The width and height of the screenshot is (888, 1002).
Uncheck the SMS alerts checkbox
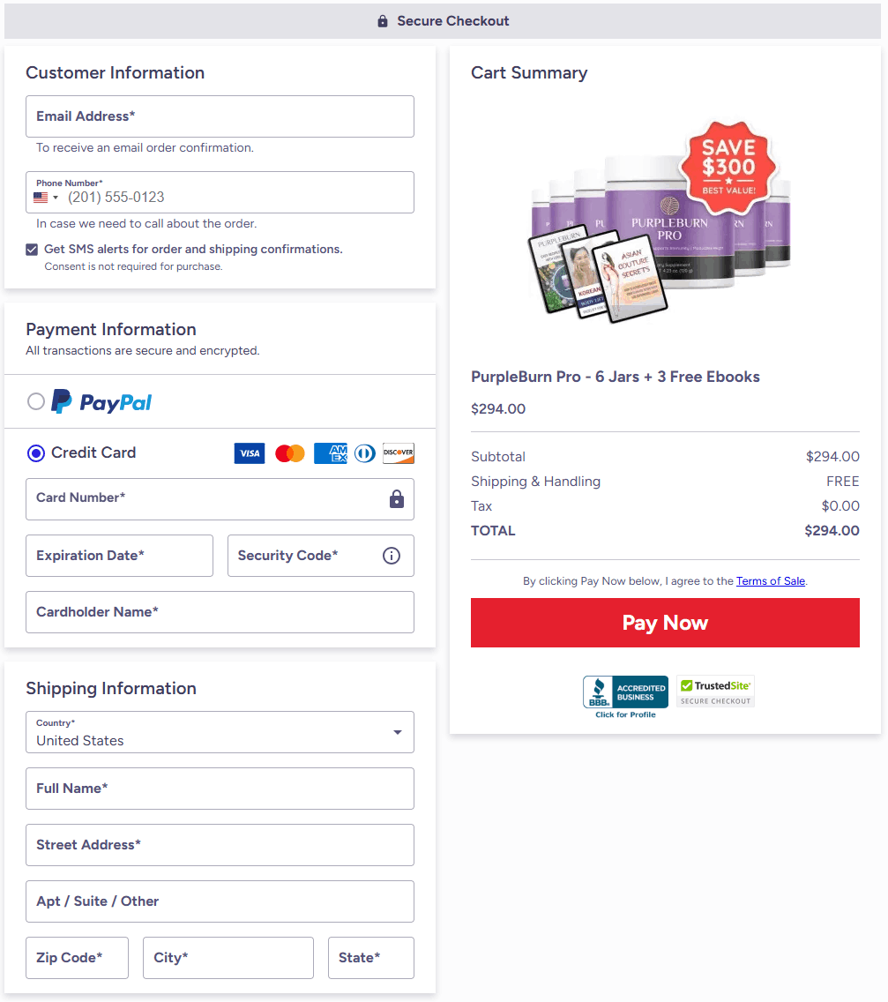[32, 250]
